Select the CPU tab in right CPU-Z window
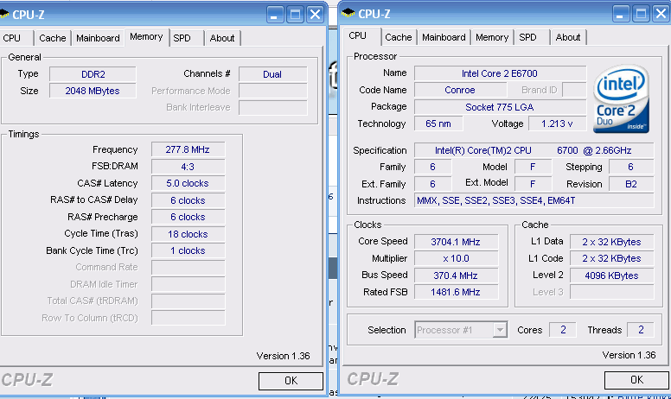 pyautogui.click(x=362, y=36)
